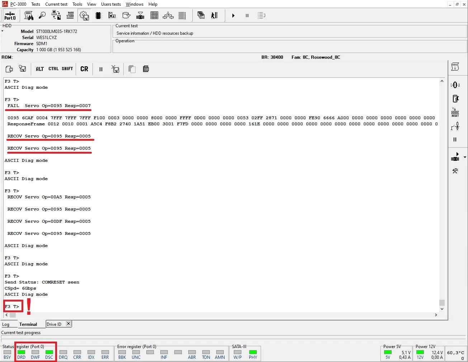This screenshot has width=468, height=362.
Task: Click the CR carriage return button
Action: [x=84, y=69]
